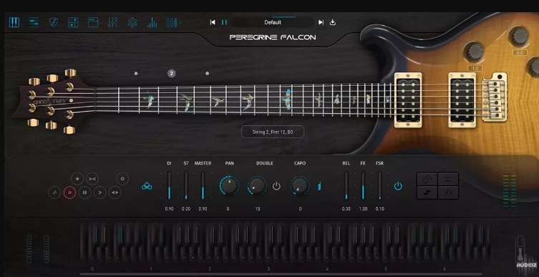Click the blue trefoil logo icon
539x277 pixels.
pos(147,186)
